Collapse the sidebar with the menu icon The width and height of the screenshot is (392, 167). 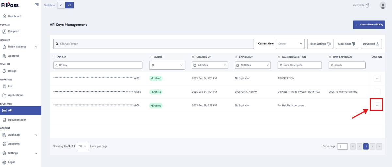pyautogui.click(x=37, y=5)
